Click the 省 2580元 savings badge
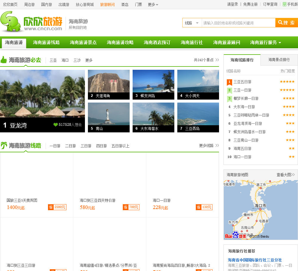 57,207
